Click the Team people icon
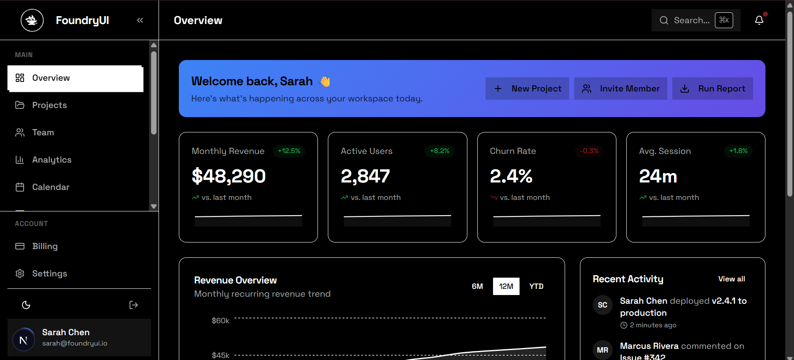The width and height of the screenshot is (794, 360). 20,132
